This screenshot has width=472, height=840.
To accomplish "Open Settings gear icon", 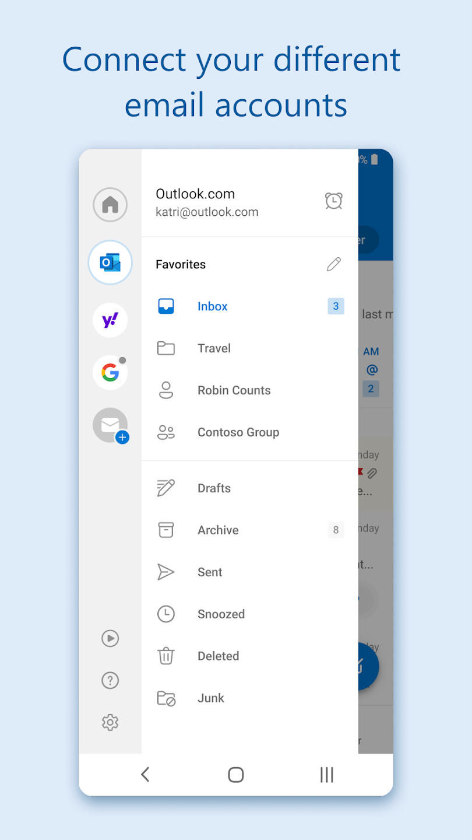I will point(110,722).
